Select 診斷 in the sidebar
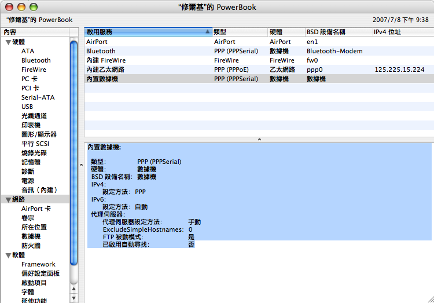This screenshot has height=303, width=434. click(28, 171)
